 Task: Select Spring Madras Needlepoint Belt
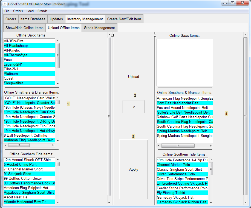coord(185,131)
